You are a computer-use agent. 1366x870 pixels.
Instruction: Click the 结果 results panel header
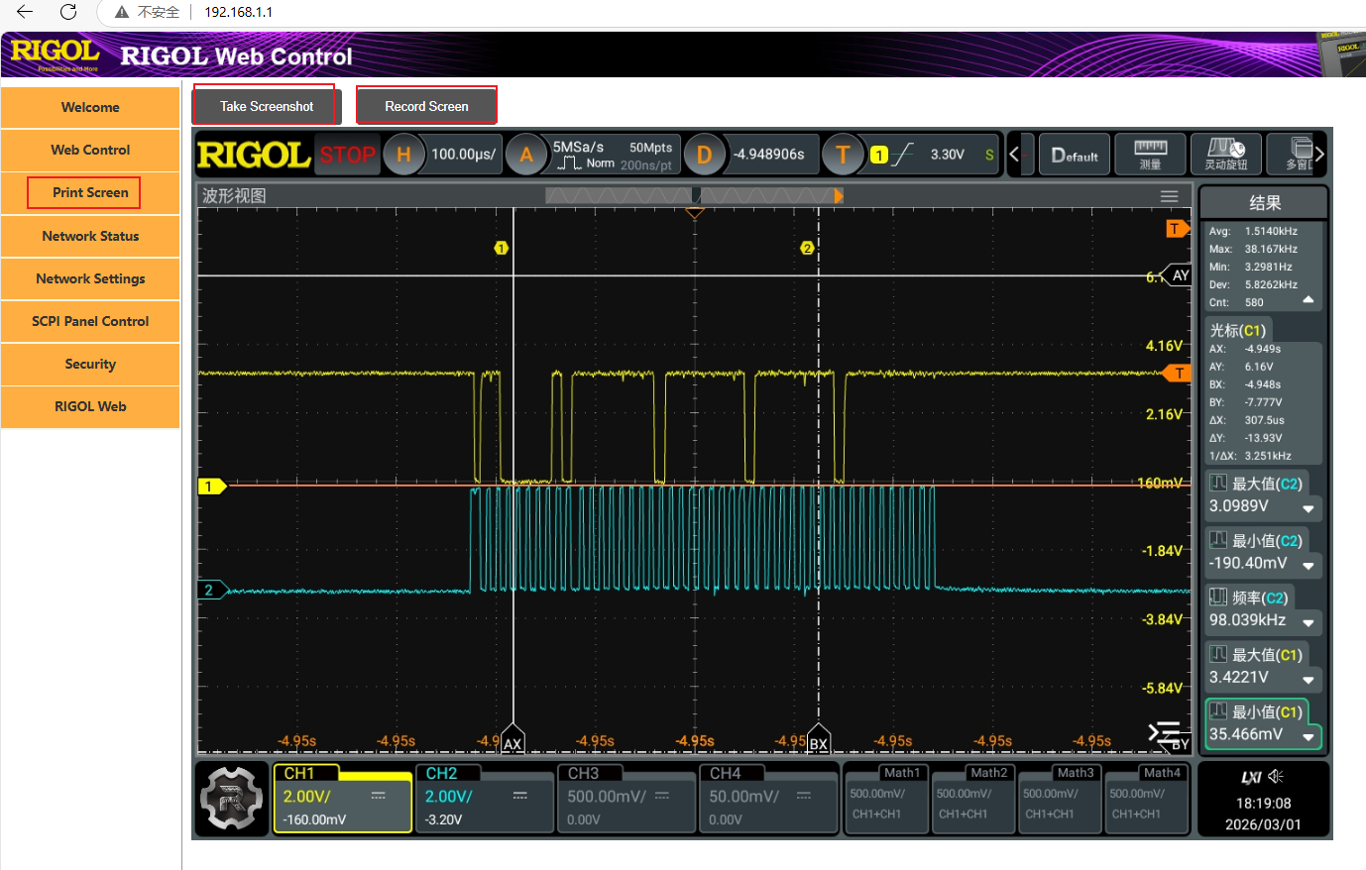tap(1264, 203)
